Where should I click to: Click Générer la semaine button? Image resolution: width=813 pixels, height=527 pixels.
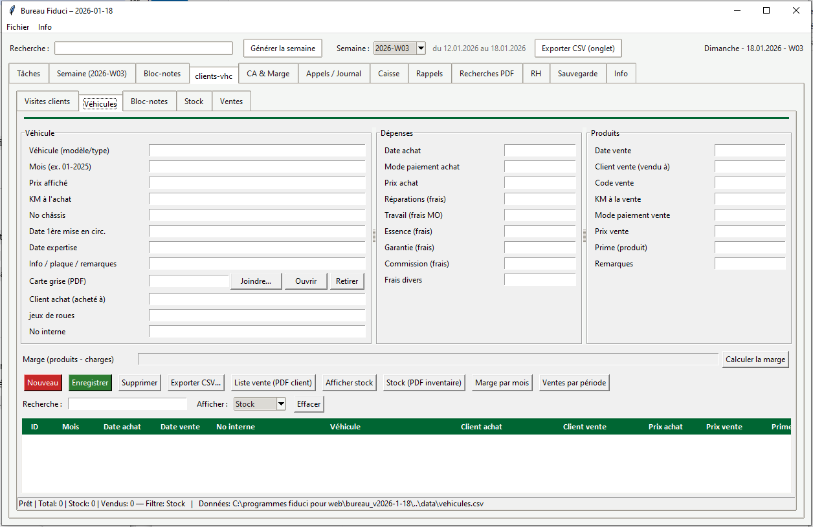point(282,48)
